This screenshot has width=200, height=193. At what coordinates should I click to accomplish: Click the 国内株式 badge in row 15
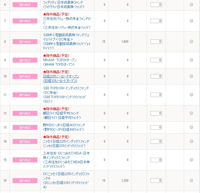(x=25, y=160)
